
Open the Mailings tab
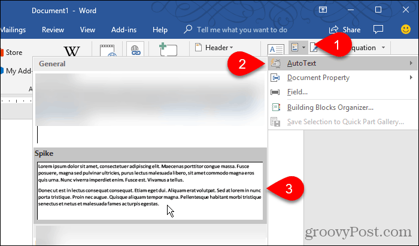(13, 30)
